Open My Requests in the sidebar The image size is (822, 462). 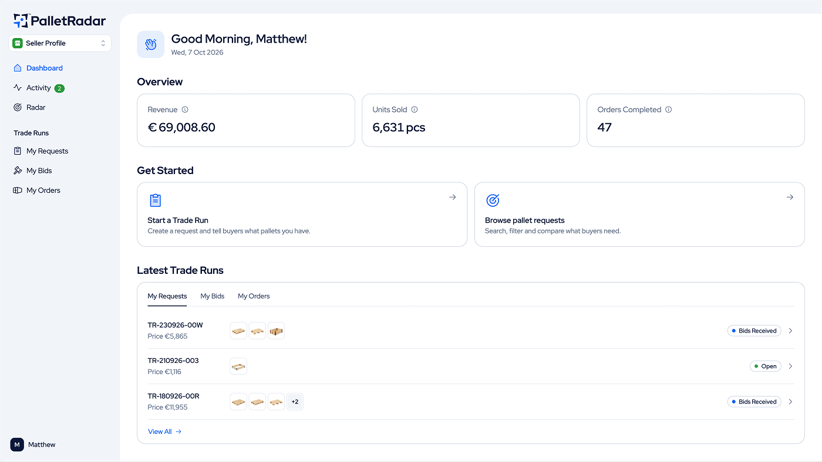(47, 151)
